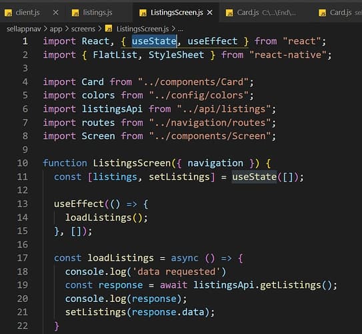Click listingsApi on import line 6
Screen dimensions: 362x334
pyautogui.click(x=112, y=109)
